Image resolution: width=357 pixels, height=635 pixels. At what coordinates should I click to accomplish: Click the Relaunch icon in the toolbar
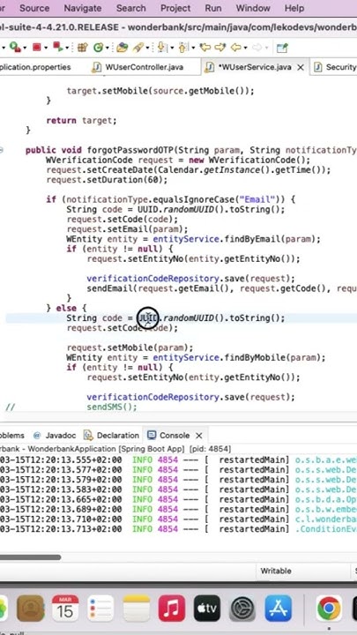(x=58, y=48)
